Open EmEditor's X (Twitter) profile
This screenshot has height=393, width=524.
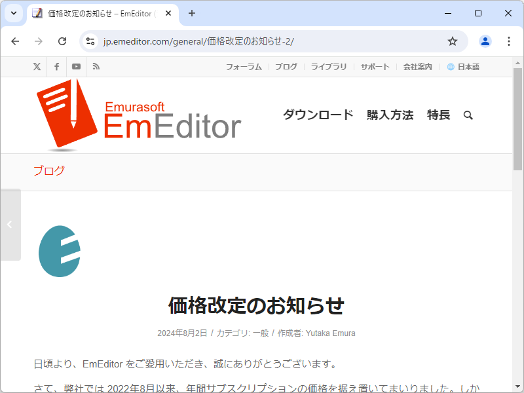(x=37, y=66)
